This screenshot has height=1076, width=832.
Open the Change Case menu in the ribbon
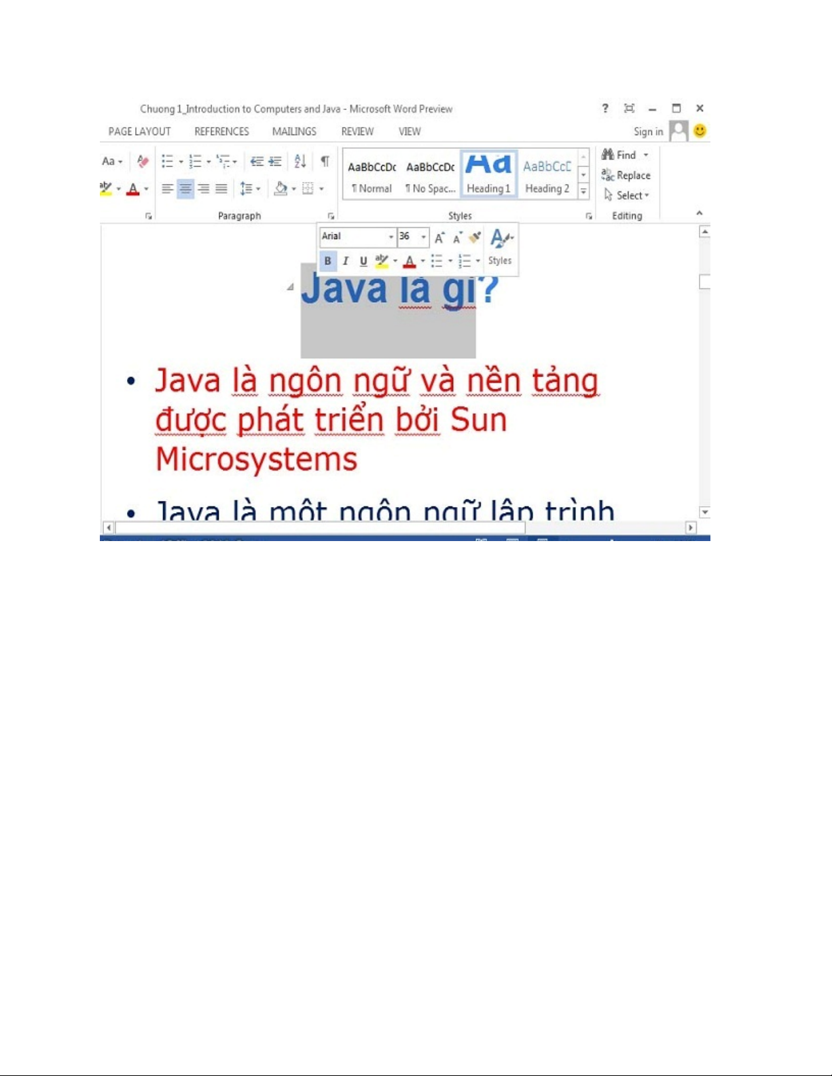(112, 162)
